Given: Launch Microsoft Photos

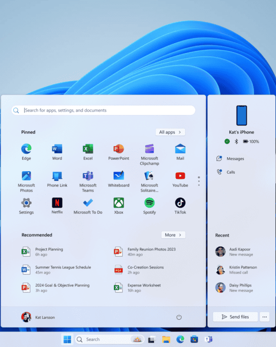Looking at the screenshot, I should coord(26,181).
